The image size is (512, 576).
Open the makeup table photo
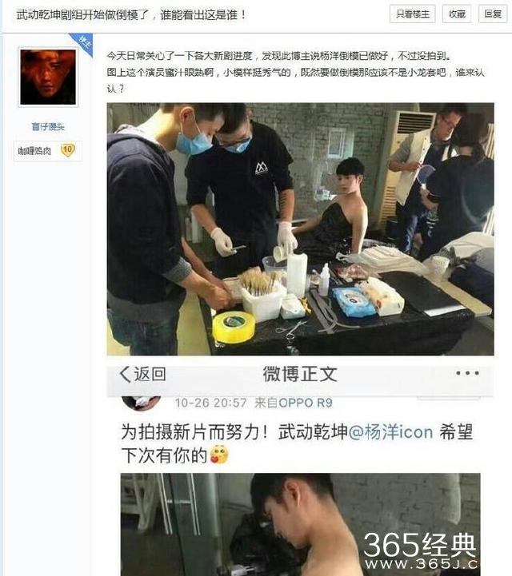point(300,228)
